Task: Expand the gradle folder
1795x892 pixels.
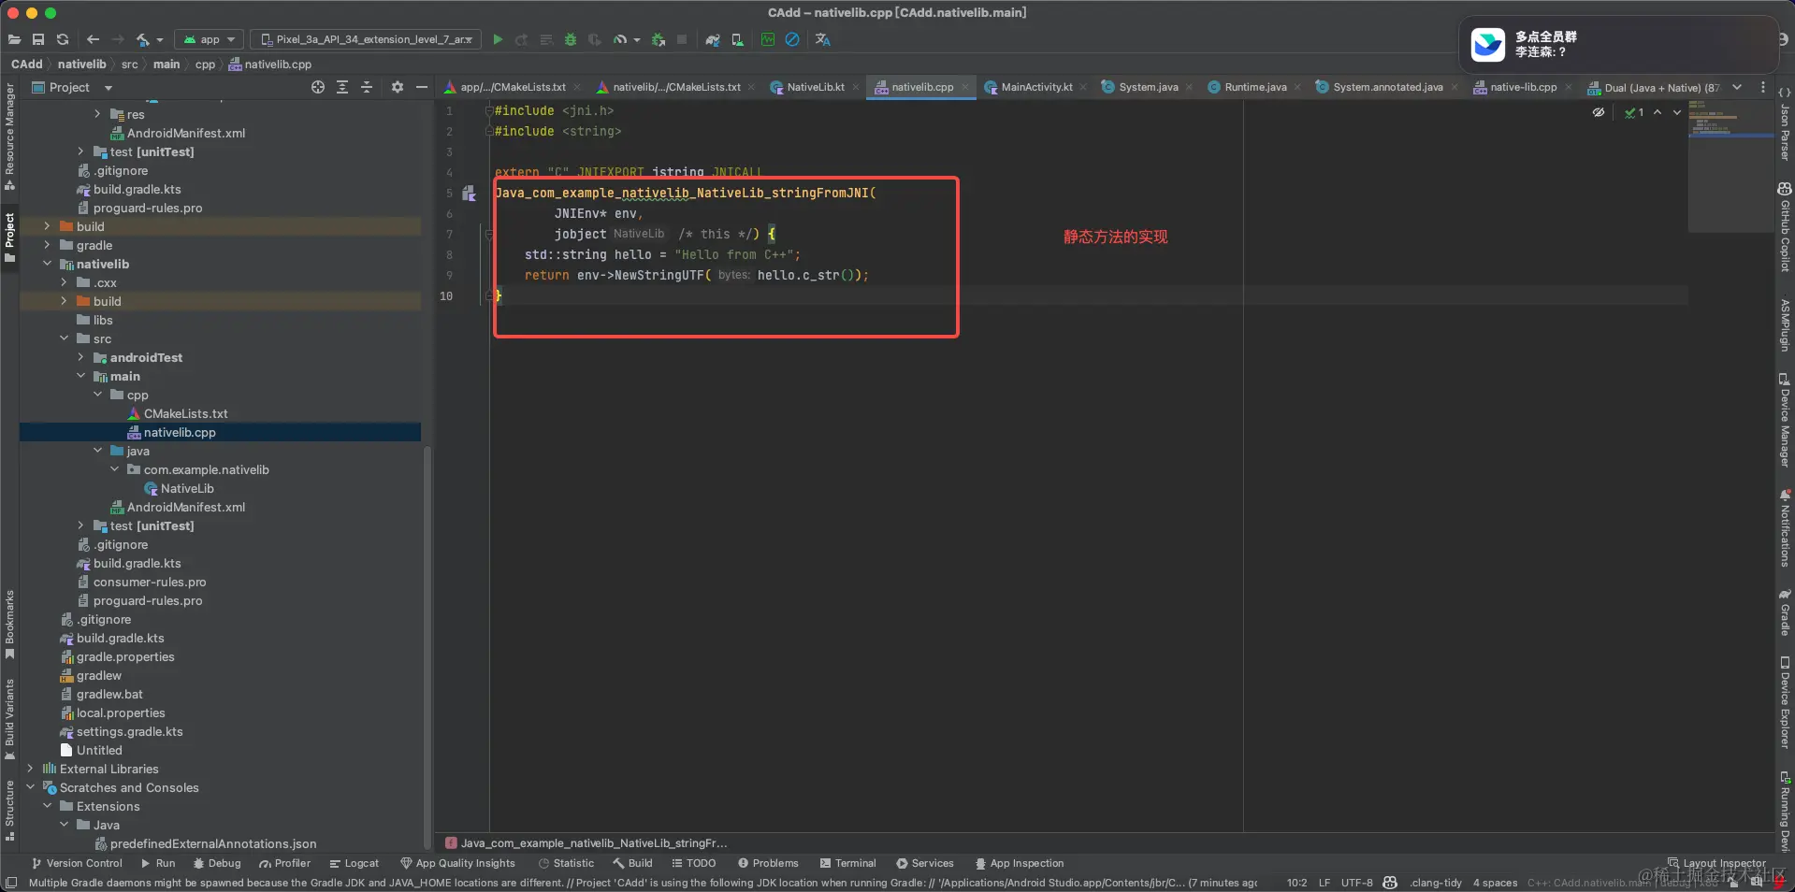Action: click(x=47, y=245)
